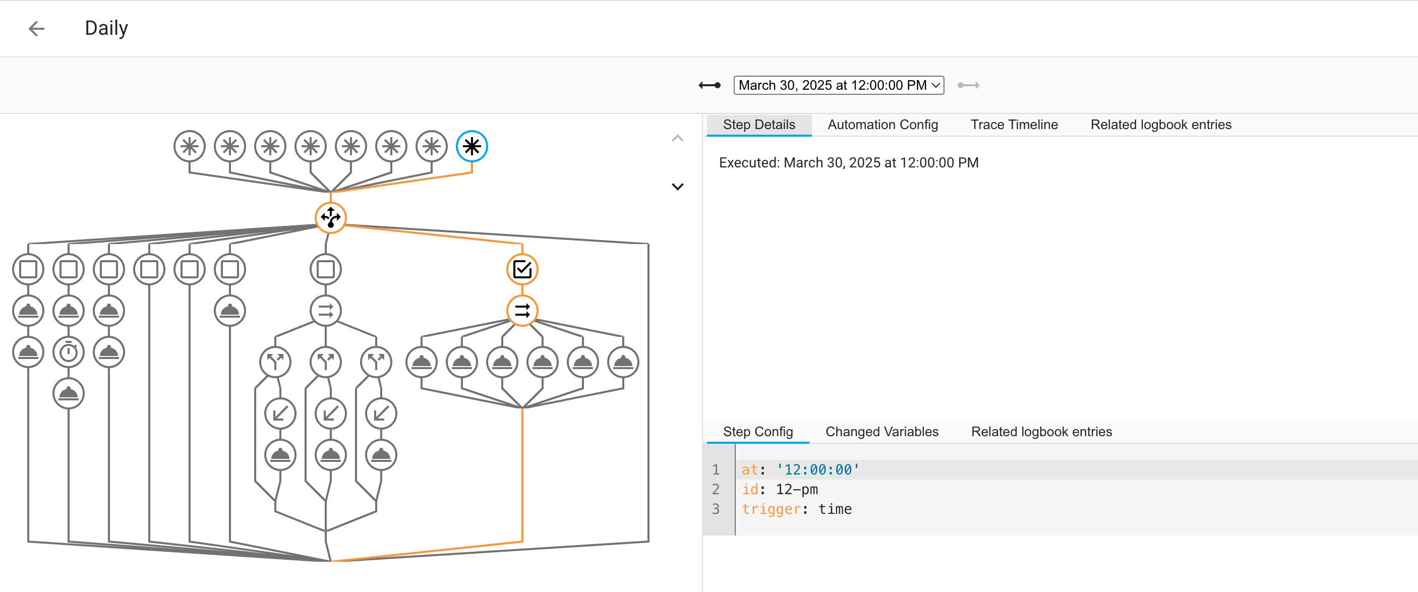Viewport: 1418px width, 592px height.
Task: Click the Executed timestamp text
Action: (x=848, y=163)
